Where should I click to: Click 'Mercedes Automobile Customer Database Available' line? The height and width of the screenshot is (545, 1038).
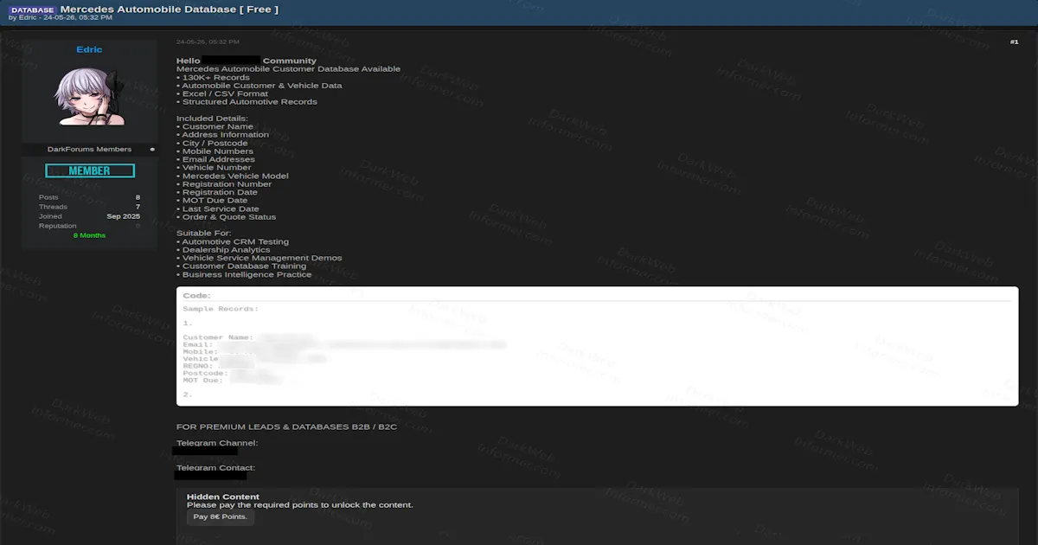tap(288, 68)
